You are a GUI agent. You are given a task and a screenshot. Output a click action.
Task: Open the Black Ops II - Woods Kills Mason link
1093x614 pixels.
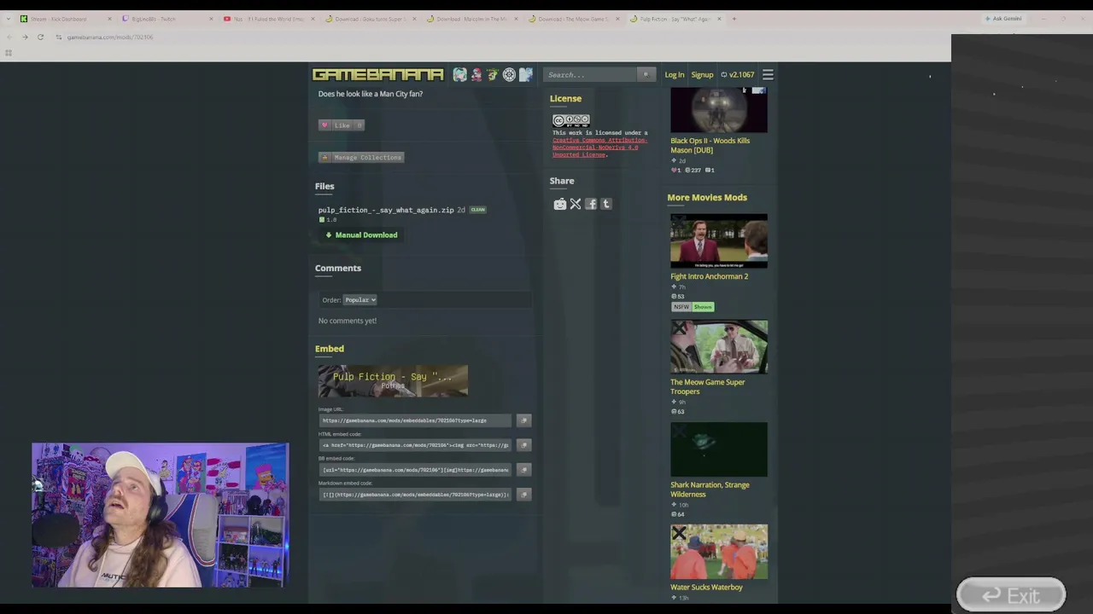pos(710,146)
